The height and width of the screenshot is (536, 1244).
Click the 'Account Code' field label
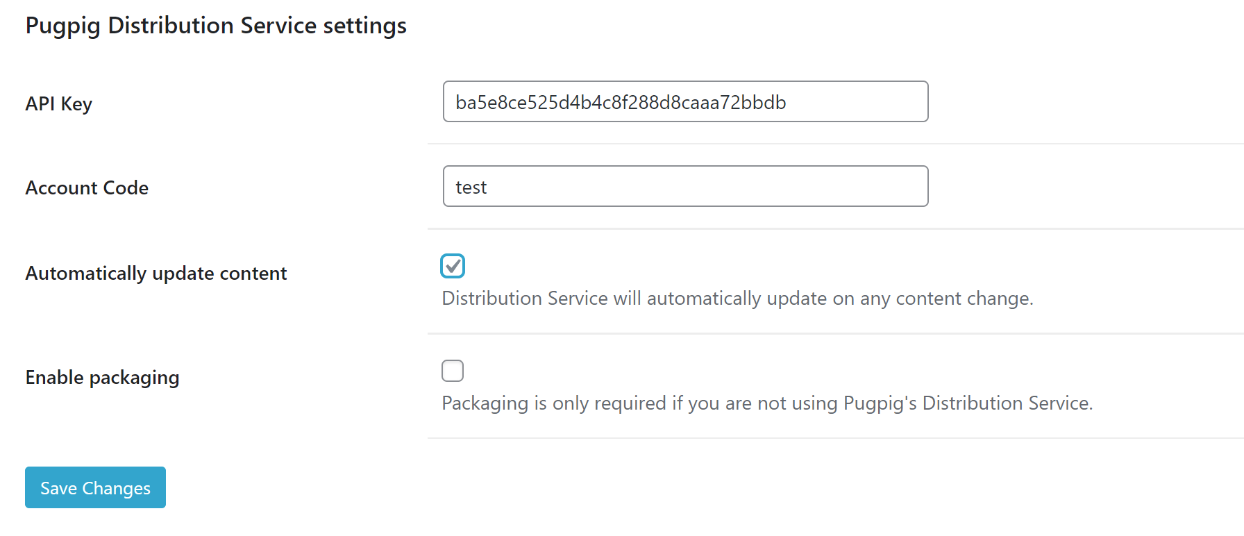(x=87, y=187)
